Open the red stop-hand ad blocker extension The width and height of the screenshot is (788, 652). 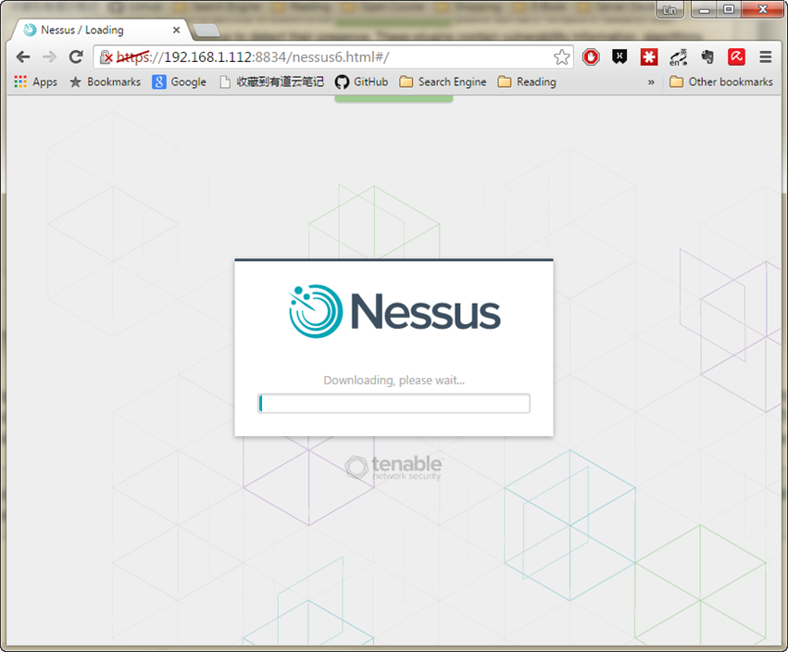click(x=591, y=56)
